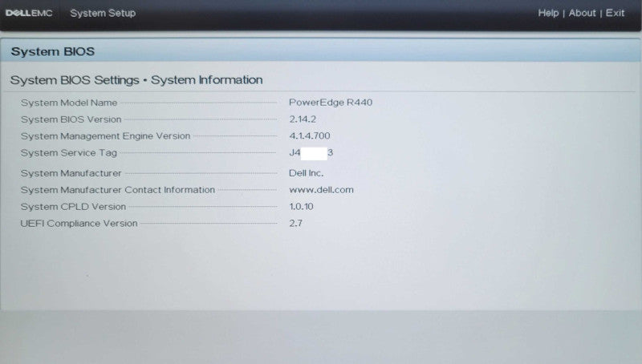
Task: Select the www.dell.com value
Action: pyautogui.click(x=321, y=190)
